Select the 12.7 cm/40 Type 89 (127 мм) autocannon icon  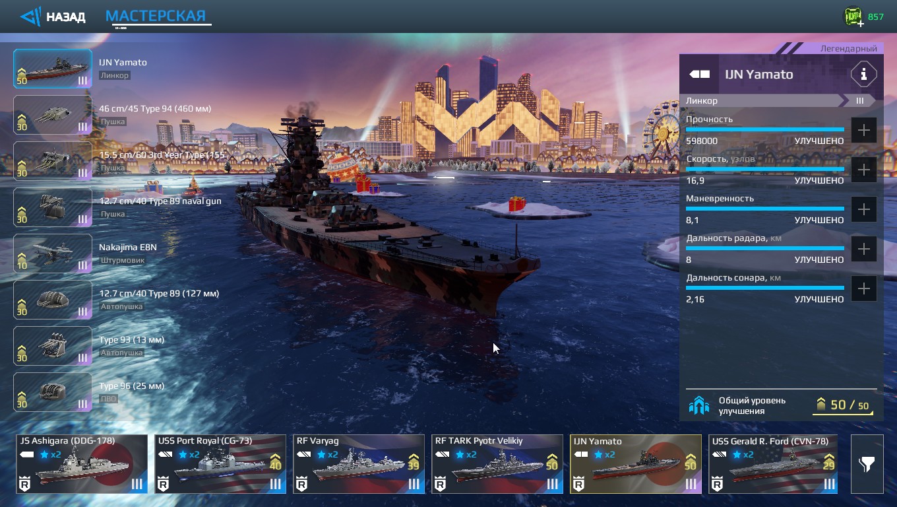(x=53, y=300)
